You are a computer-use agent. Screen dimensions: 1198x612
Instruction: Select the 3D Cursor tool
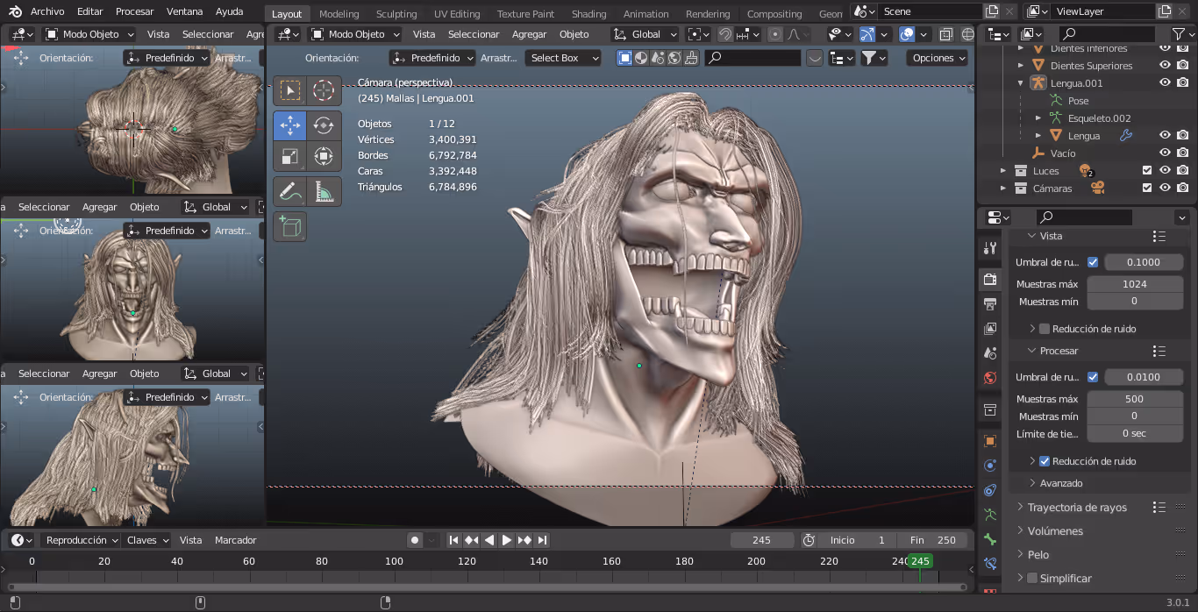(x=324, y=90)
